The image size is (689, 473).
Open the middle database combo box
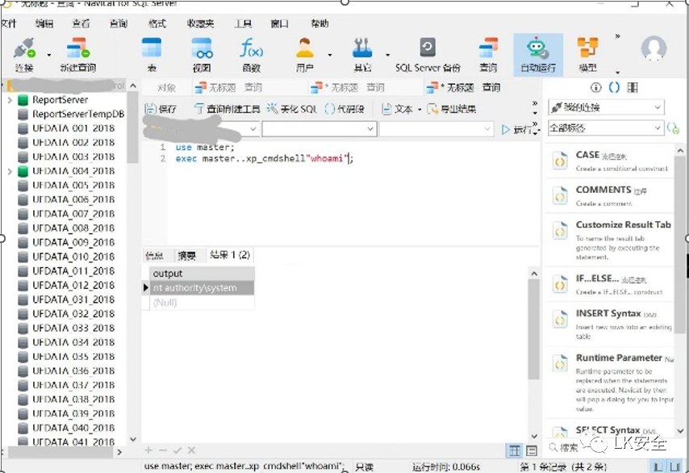319,129
